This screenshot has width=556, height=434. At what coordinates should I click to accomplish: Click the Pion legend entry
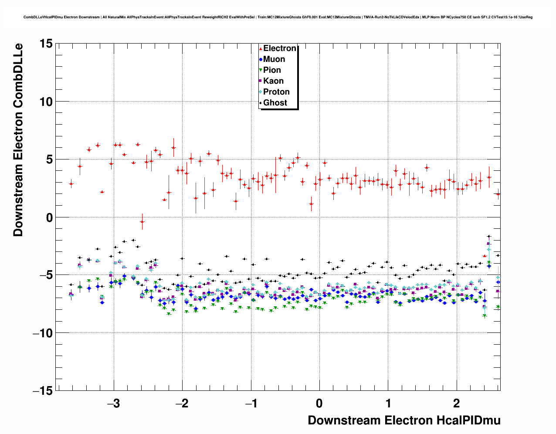point(270,70)
